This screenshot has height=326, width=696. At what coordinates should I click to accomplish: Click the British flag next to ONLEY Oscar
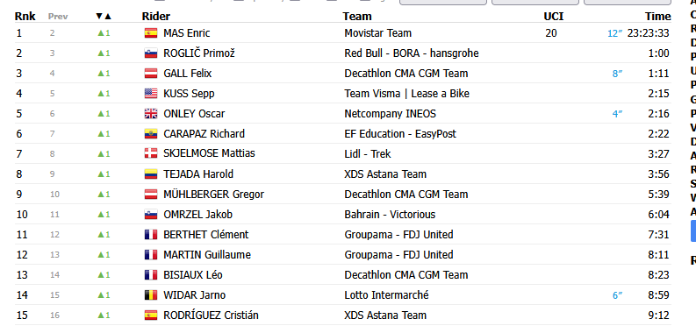tap(151, 114)
